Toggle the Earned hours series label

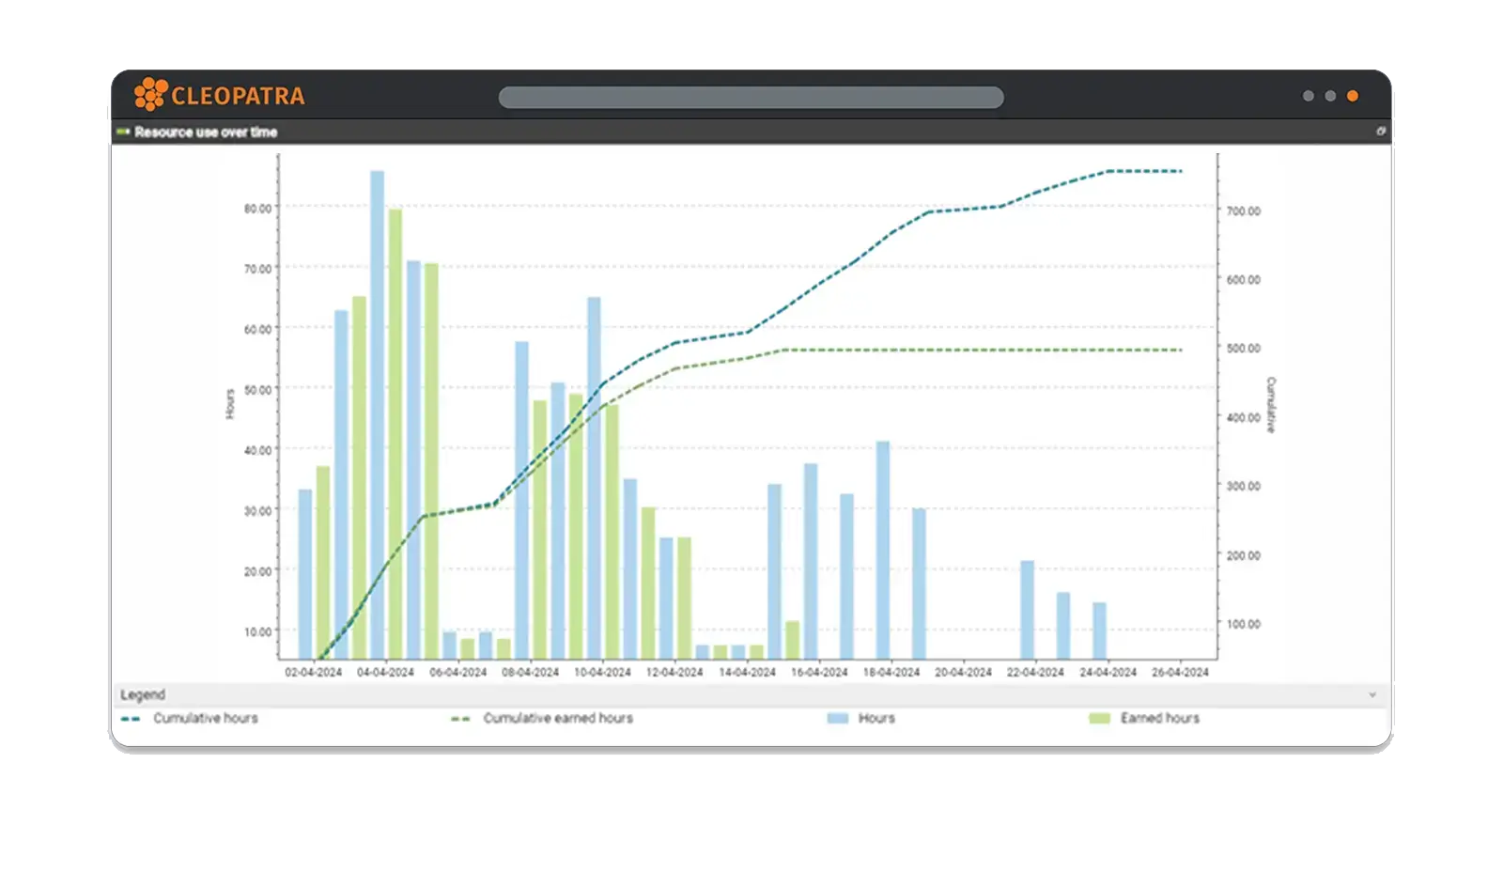[x=1160, y=719]
